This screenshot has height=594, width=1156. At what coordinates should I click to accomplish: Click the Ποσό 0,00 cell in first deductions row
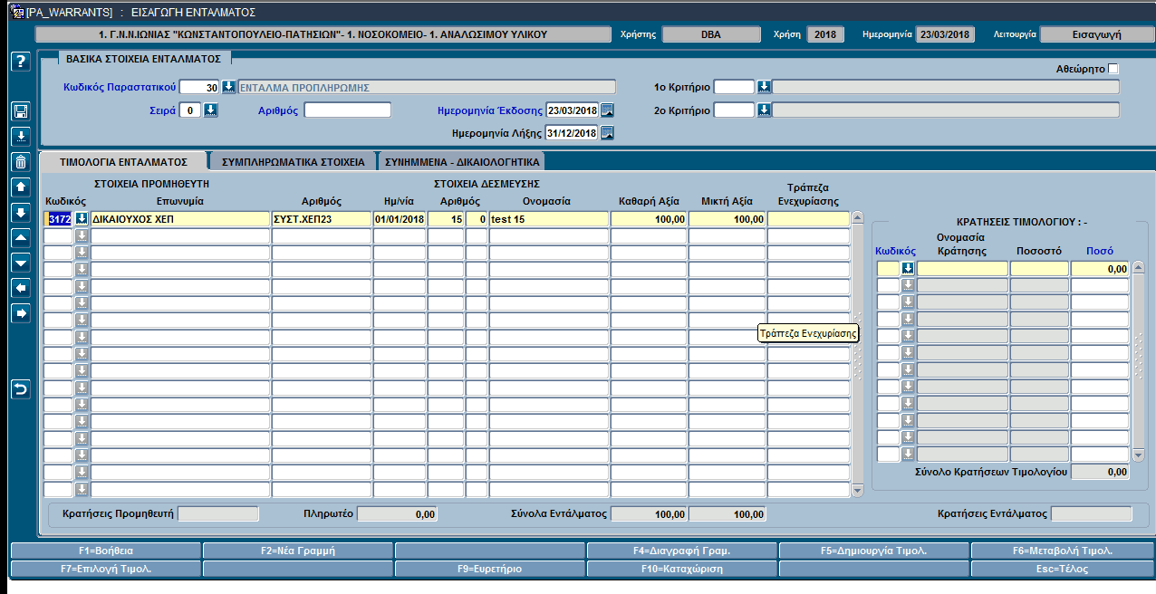[1100, 269]
